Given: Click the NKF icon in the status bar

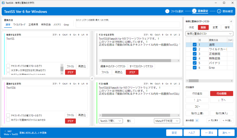Looking at the screenshot, I should [5, 131].
